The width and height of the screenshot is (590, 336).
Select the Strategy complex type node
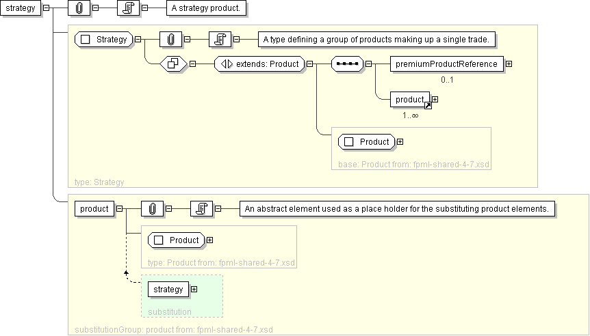(104, 40)
